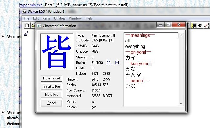
Task: Select the kun-yomi header row
Action: [139, 64]
